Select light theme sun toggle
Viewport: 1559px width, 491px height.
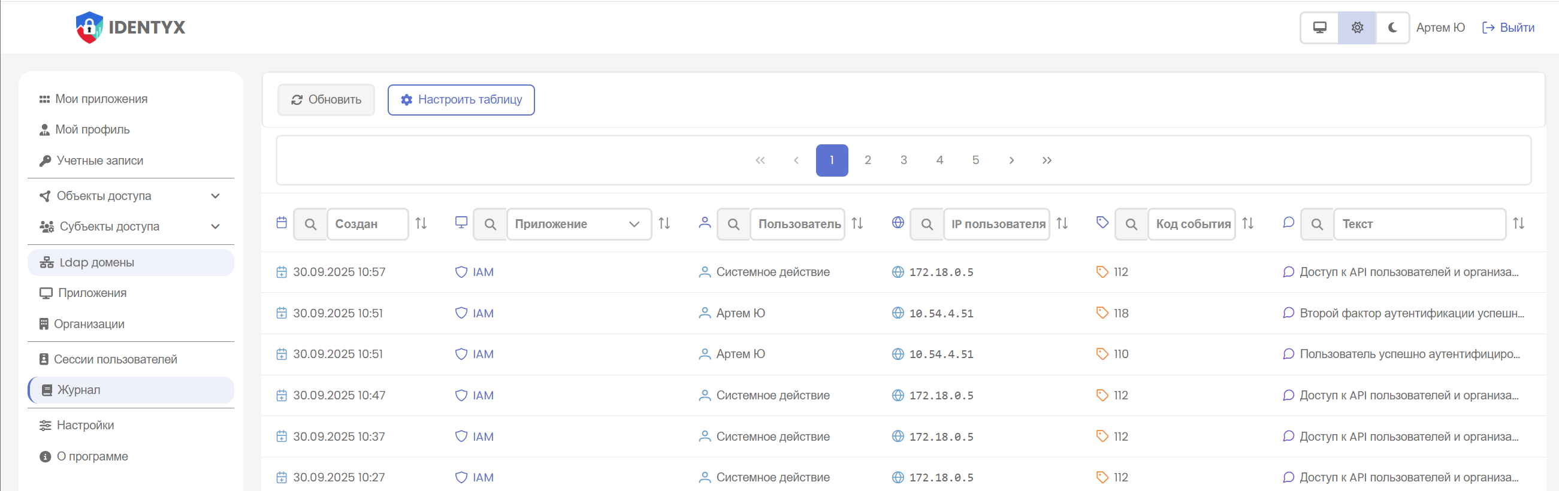tap(1357, 28)
